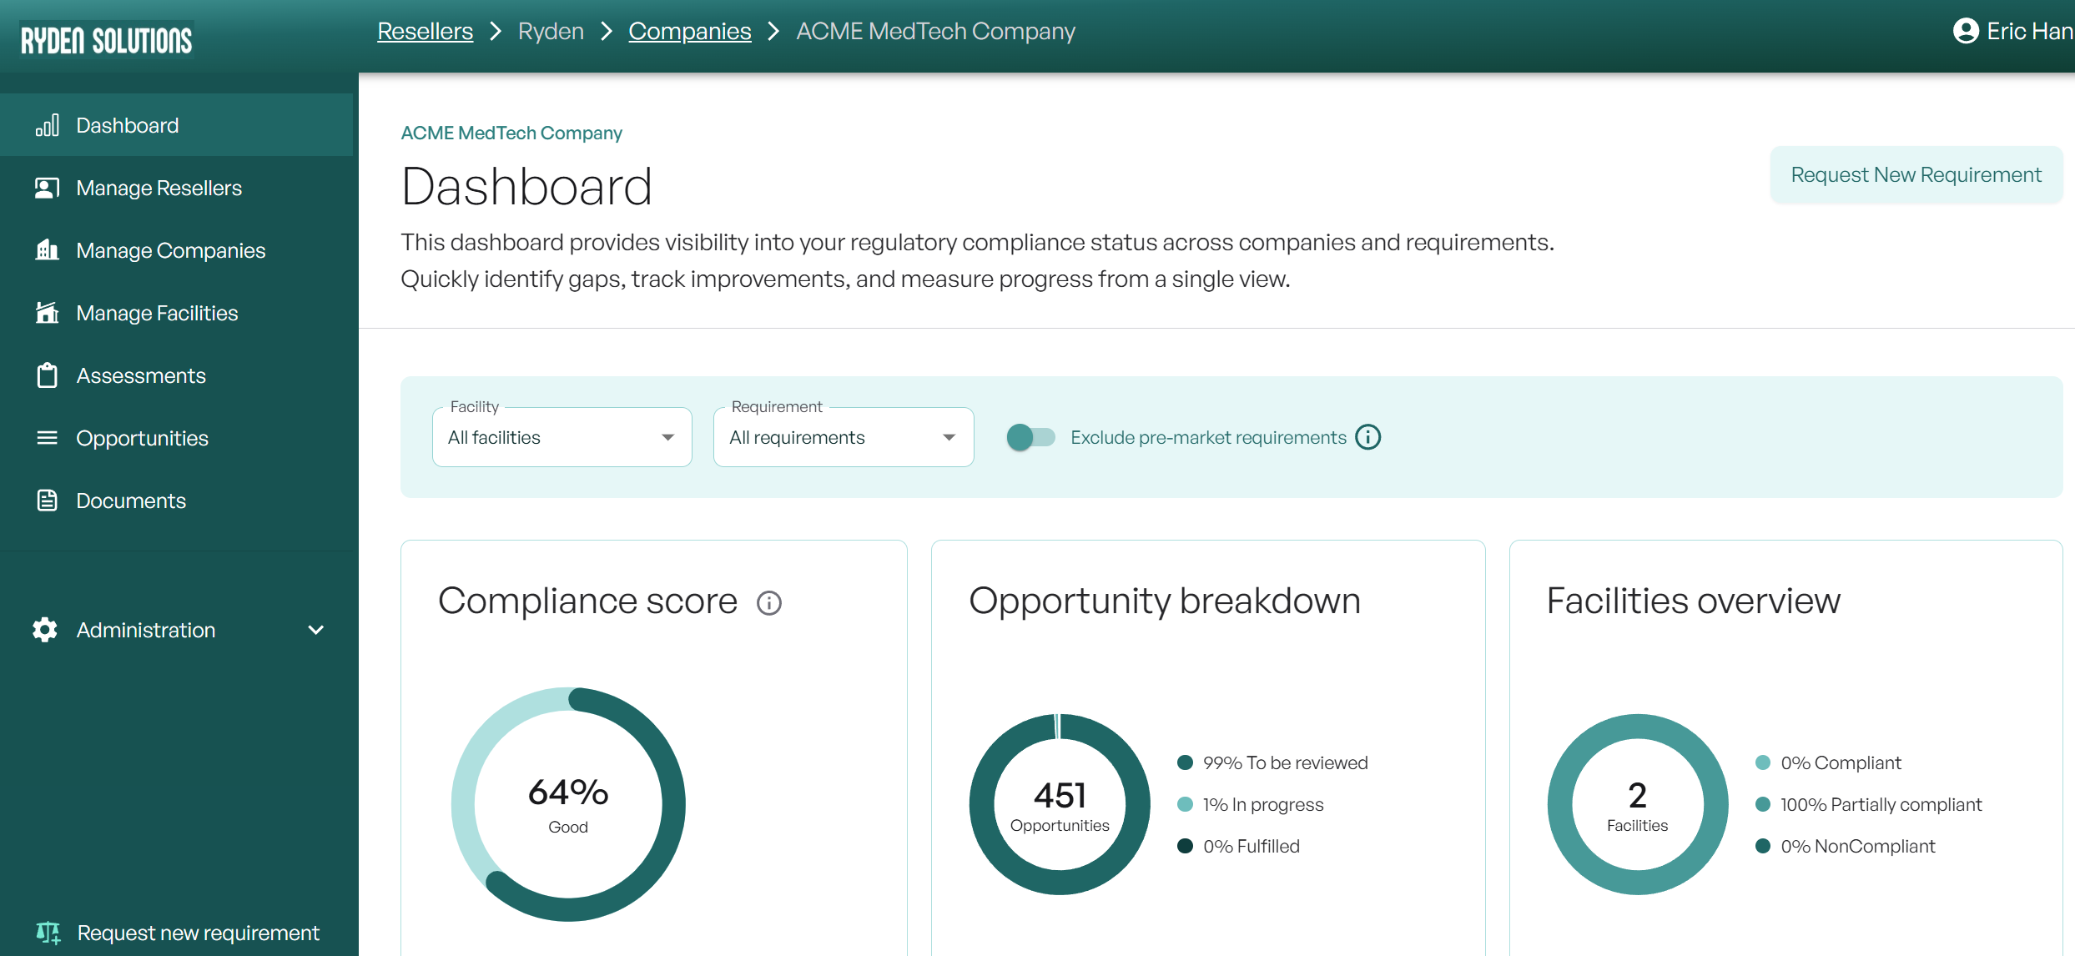Click the Manage Resellers person-card icon
Viewport: 2075px width, 956px height.
point(47,188)
